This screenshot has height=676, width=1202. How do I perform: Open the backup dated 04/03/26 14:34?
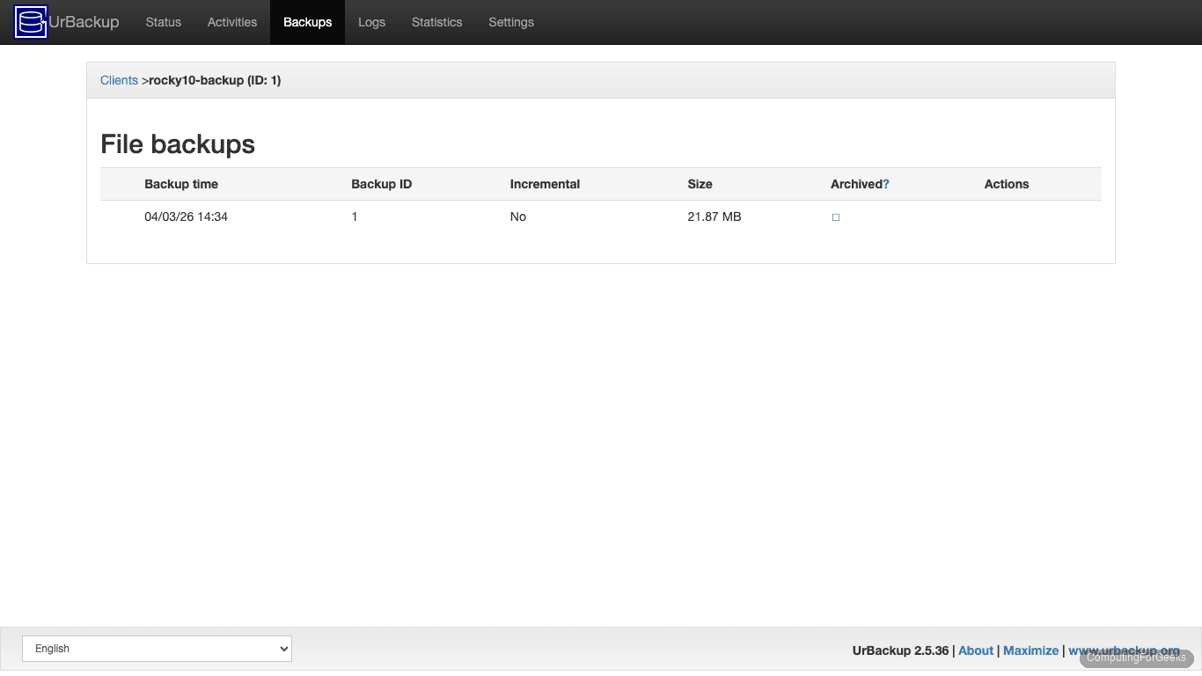point(186,217)
